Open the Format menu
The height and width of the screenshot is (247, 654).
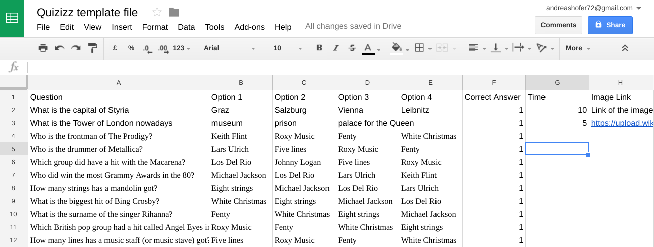(x=155, y=27)
